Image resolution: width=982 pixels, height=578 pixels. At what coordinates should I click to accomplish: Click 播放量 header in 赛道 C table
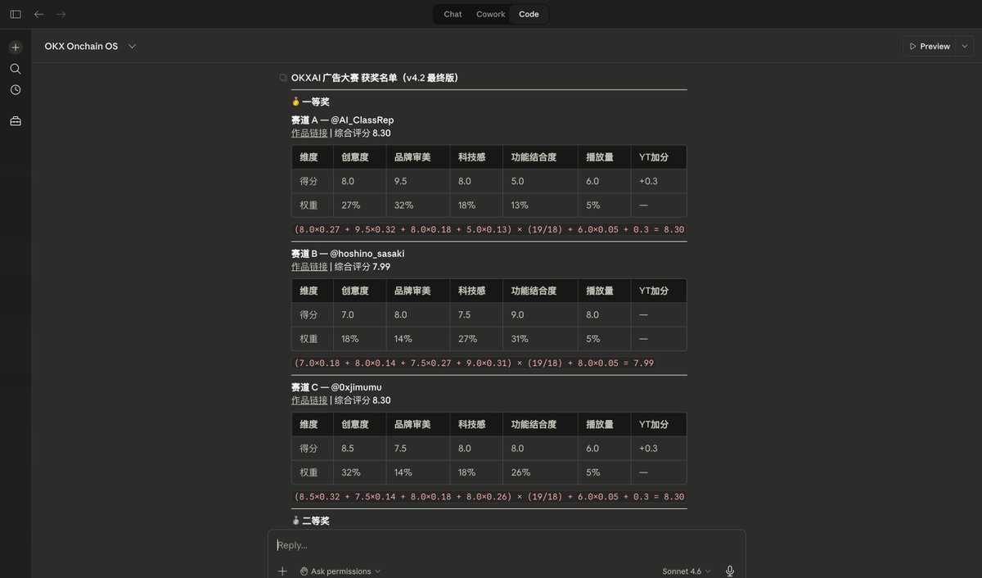click(x=600, y=424)
